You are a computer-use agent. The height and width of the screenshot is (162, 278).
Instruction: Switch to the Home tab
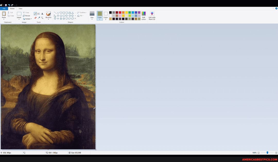(x=12, y=9)
